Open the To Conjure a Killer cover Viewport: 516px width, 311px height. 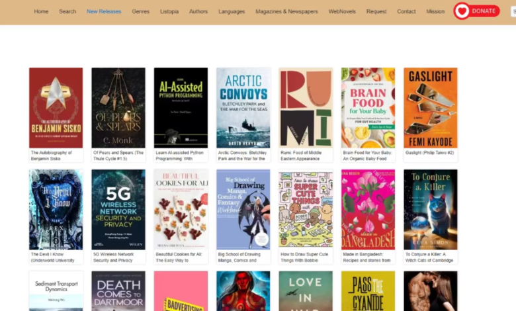coord(431,210)
